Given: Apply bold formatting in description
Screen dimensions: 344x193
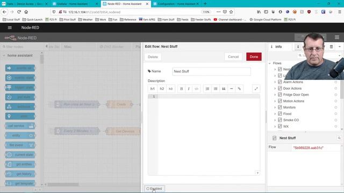Looking at the screenshot, I should [182, 89].
